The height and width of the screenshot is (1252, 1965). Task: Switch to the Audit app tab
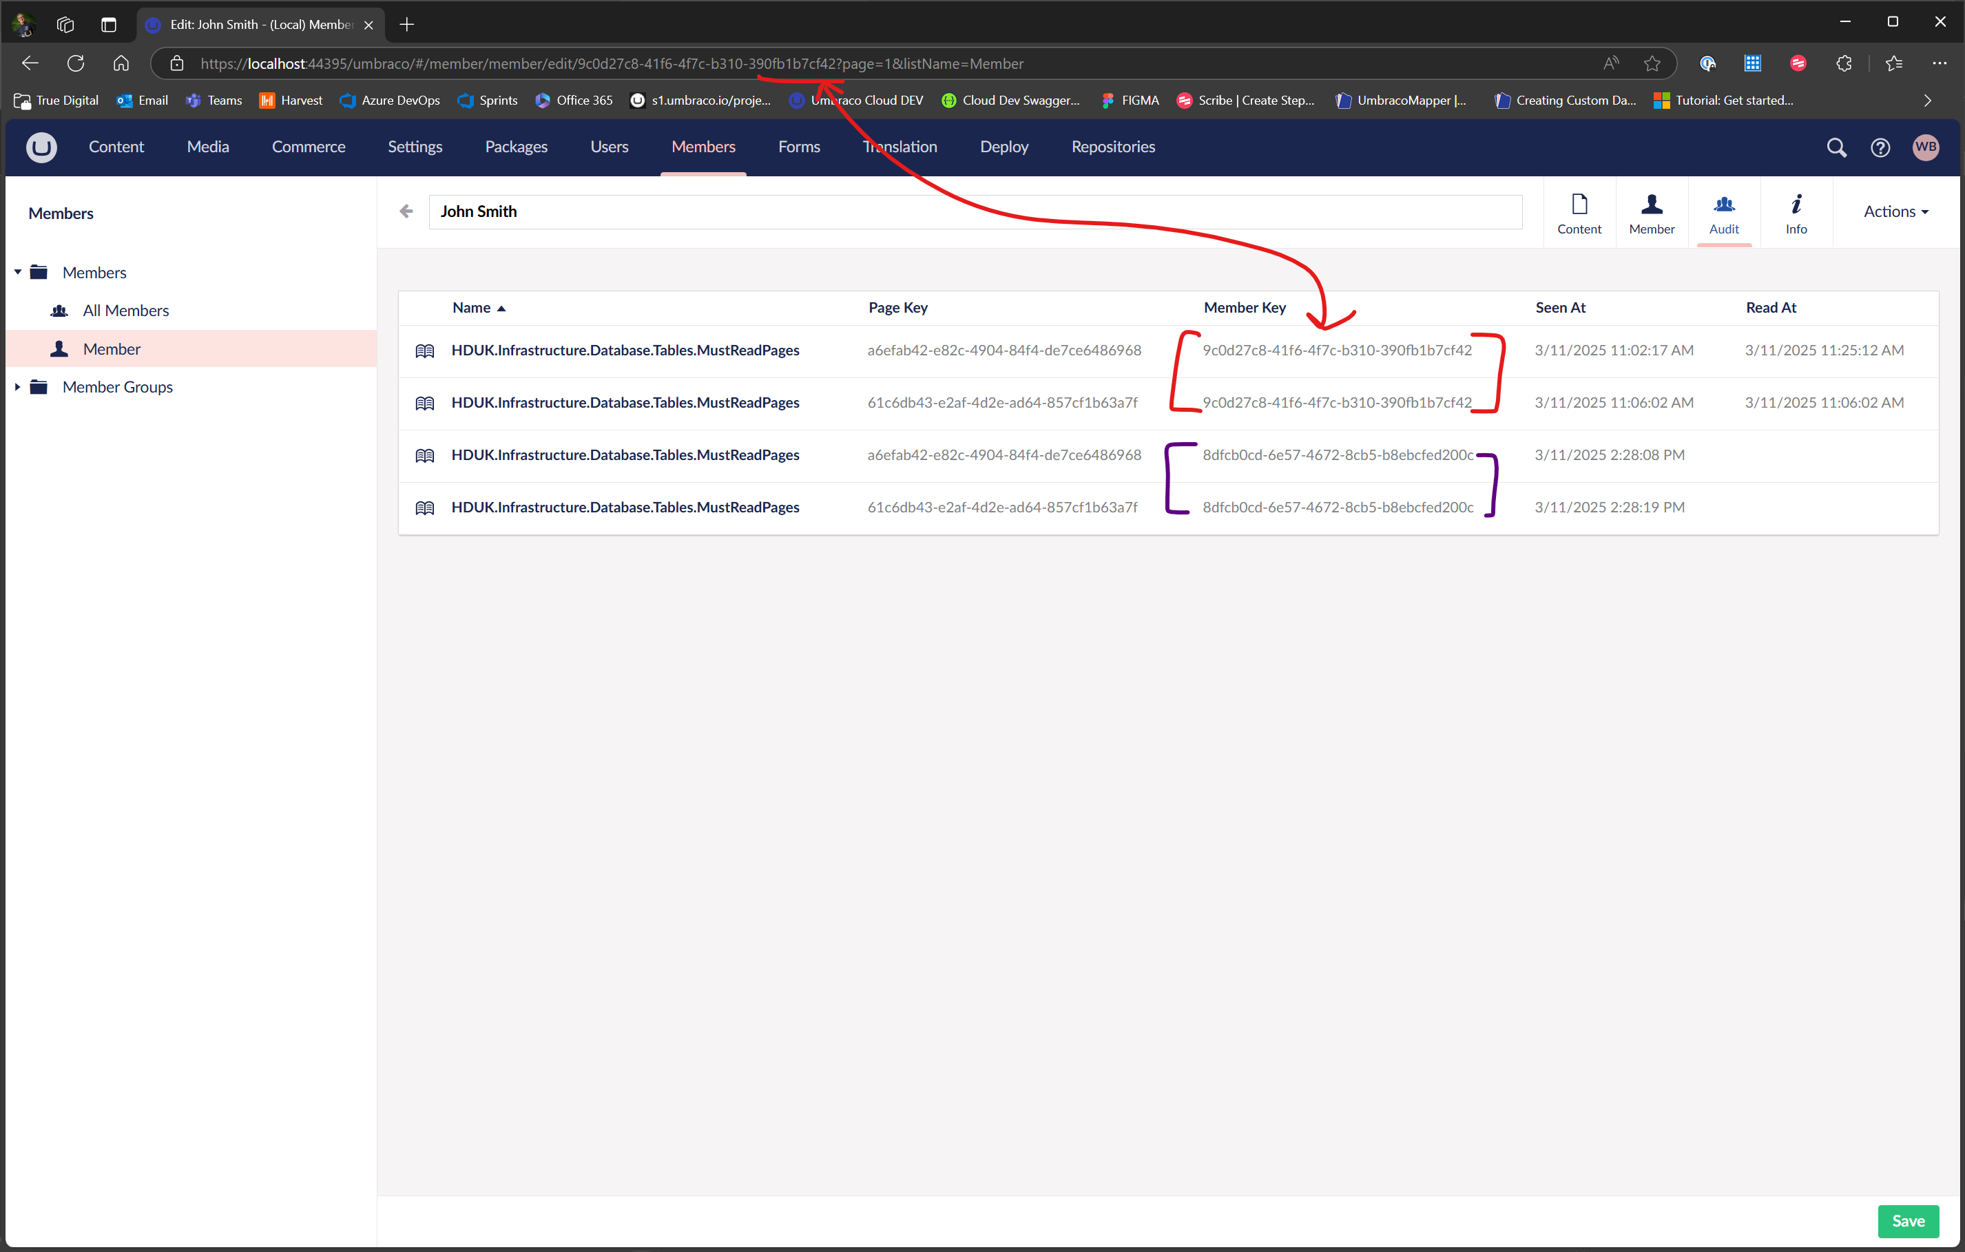(x=1723, y=213)
